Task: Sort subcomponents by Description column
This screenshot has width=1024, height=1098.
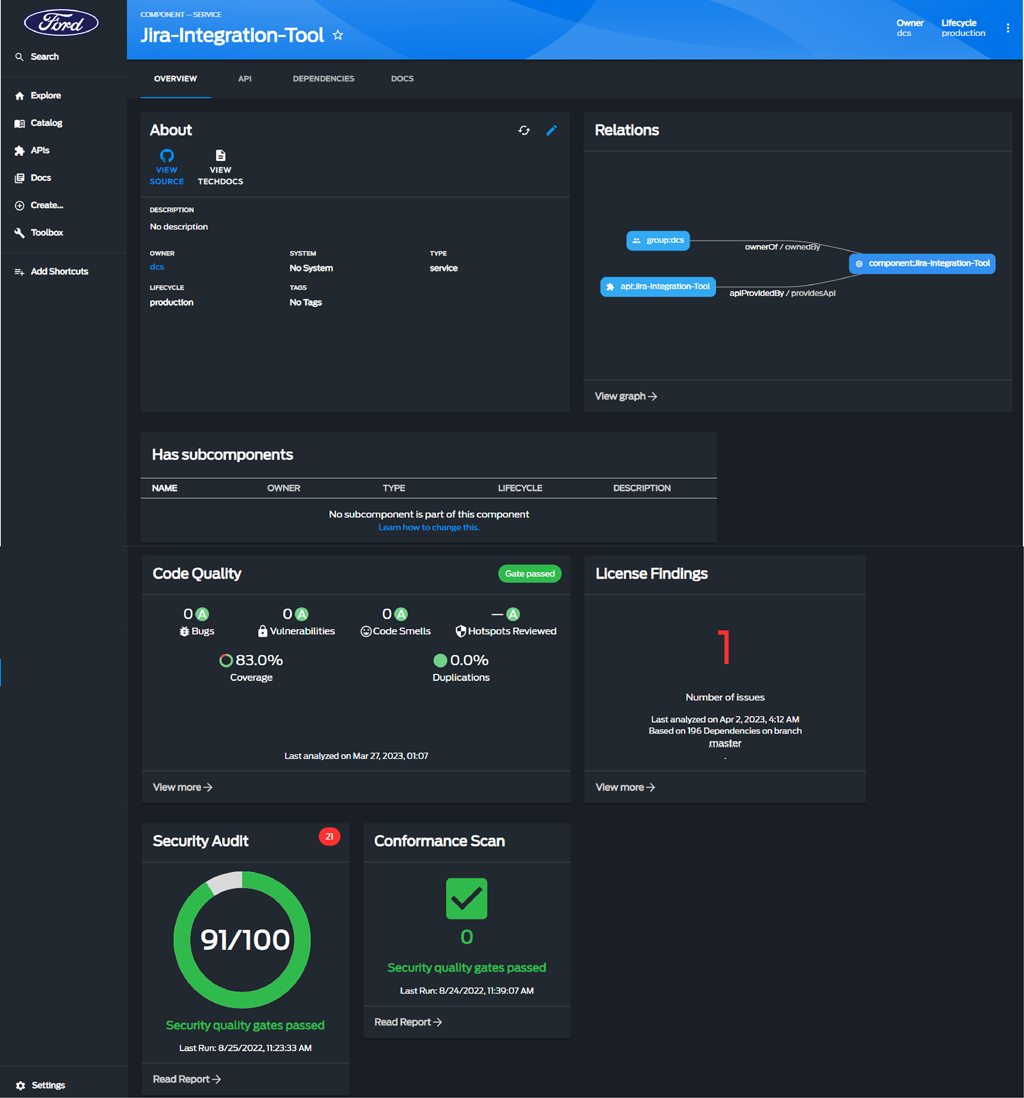Action: click(642, 488)
